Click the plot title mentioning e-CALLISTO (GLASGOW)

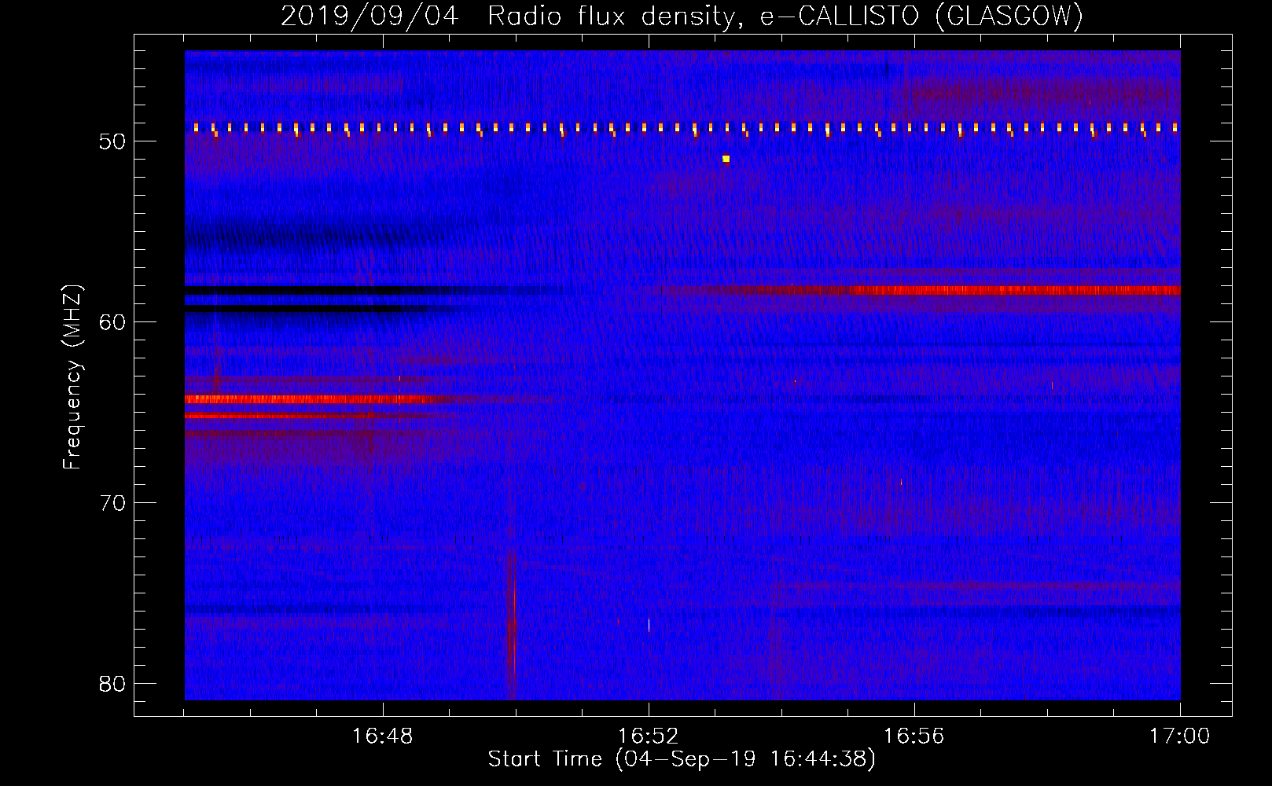[682, 16]
